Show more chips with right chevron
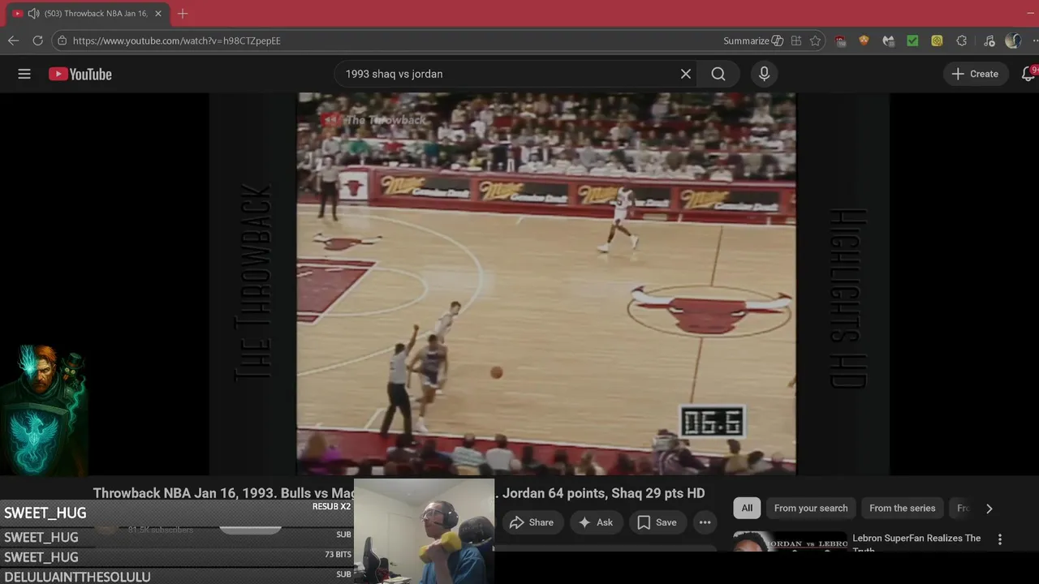Screen dimensions: 1039x584 coord(989,509)
